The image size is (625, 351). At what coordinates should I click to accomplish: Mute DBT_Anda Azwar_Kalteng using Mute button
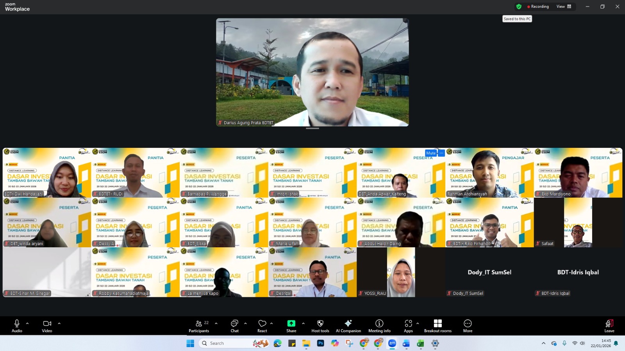430,153
